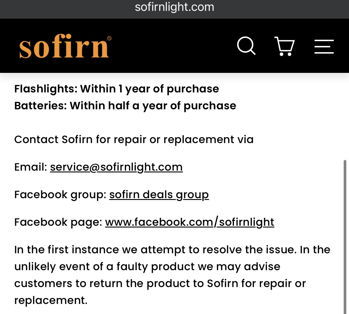The height and width of the screenshot is (314, 349).
Task: Click the 'Email:' label text
Action: click(31, 167)
